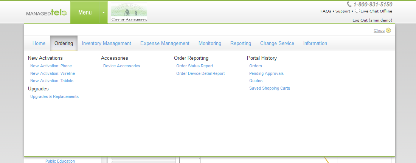Switch to the Home tab
This screenshot has height=163, width=416.
[39, 43]
